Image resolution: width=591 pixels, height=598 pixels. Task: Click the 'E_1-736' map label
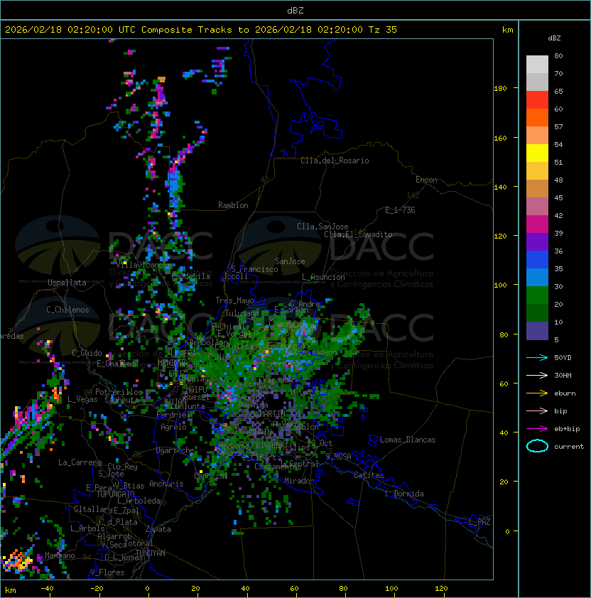point(400,210)
